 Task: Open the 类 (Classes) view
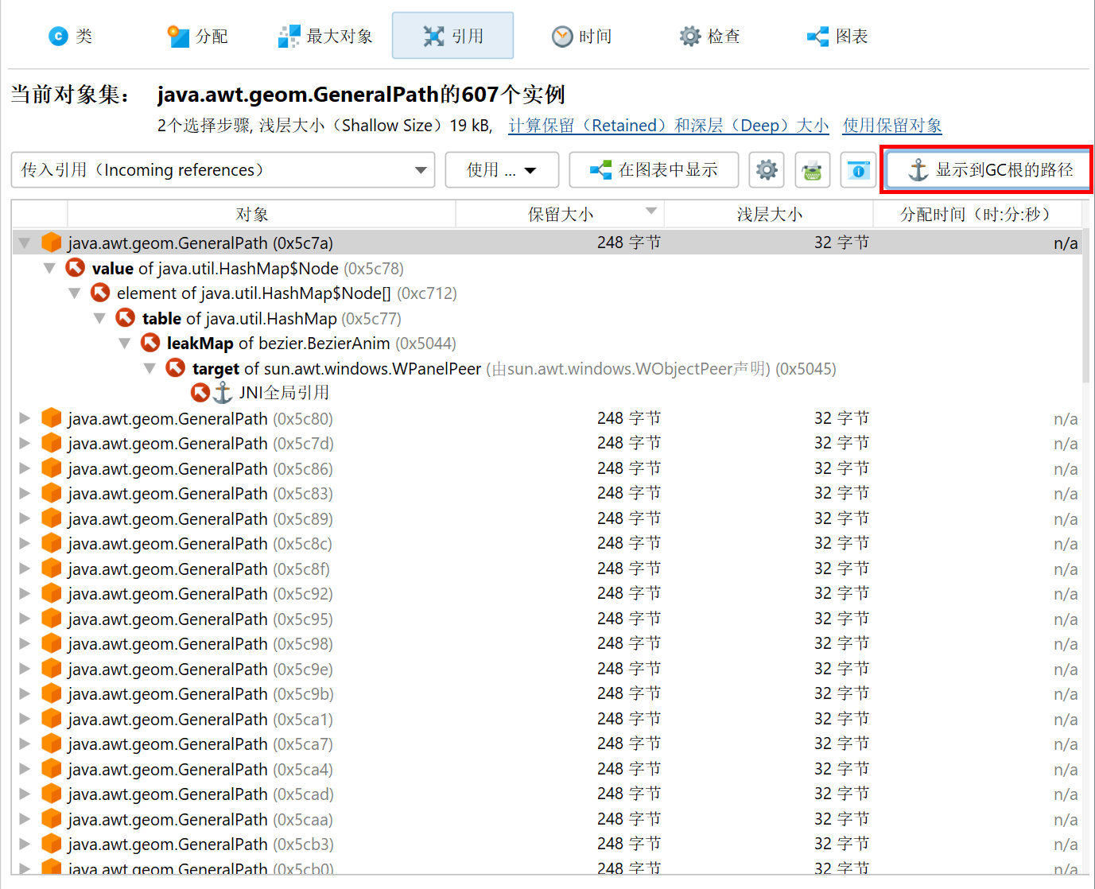[x=71, y=37]
